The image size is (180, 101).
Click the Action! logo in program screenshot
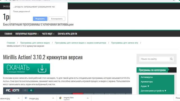pyautogui.click(x=12, y=90)
